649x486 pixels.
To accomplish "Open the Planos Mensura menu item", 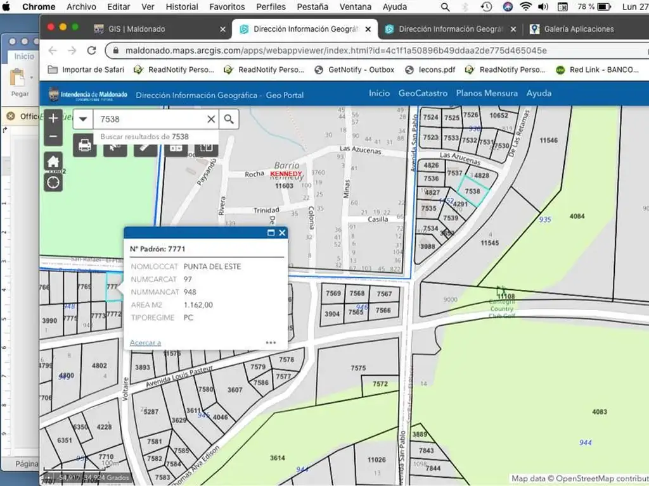I will pos(487,94).
